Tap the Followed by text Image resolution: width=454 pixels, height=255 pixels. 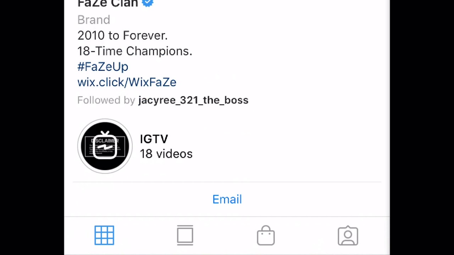[x=106, y=100]
